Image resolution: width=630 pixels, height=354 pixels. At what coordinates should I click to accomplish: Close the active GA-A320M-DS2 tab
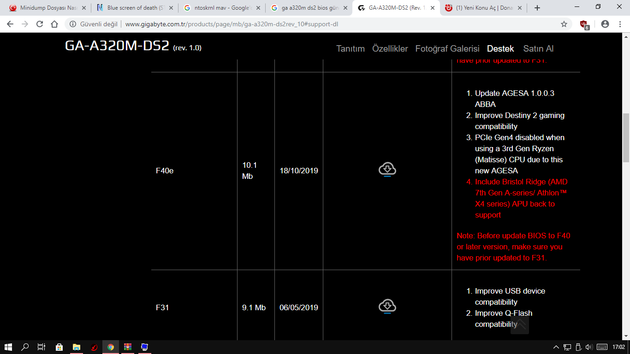point(433,8)
